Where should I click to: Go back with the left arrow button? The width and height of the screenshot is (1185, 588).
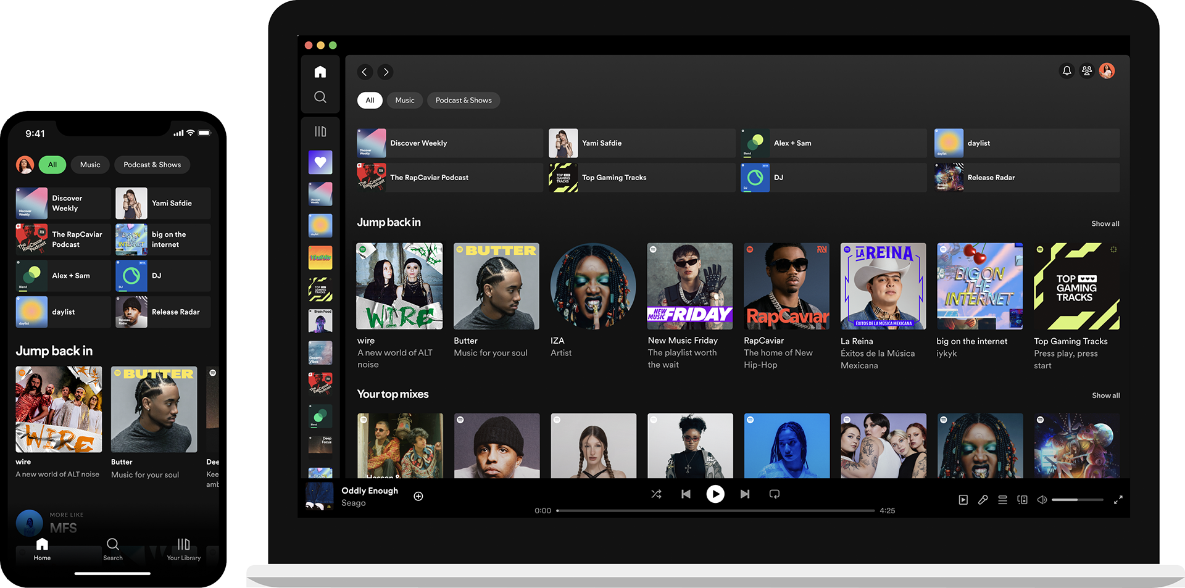point(365,72)
